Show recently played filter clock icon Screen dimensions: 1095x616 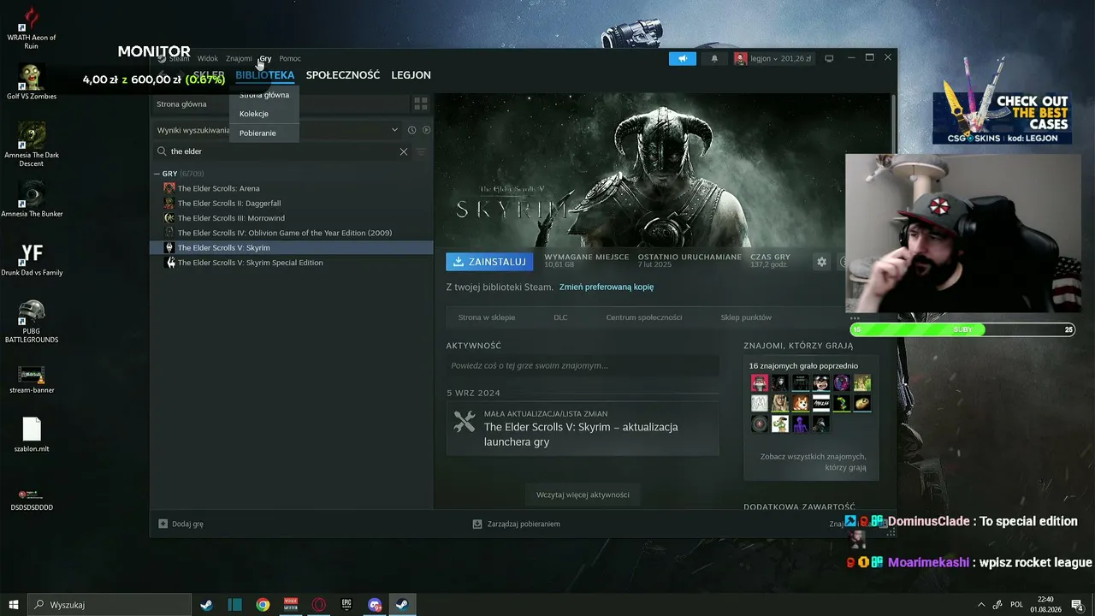click(x=411, y=130)
